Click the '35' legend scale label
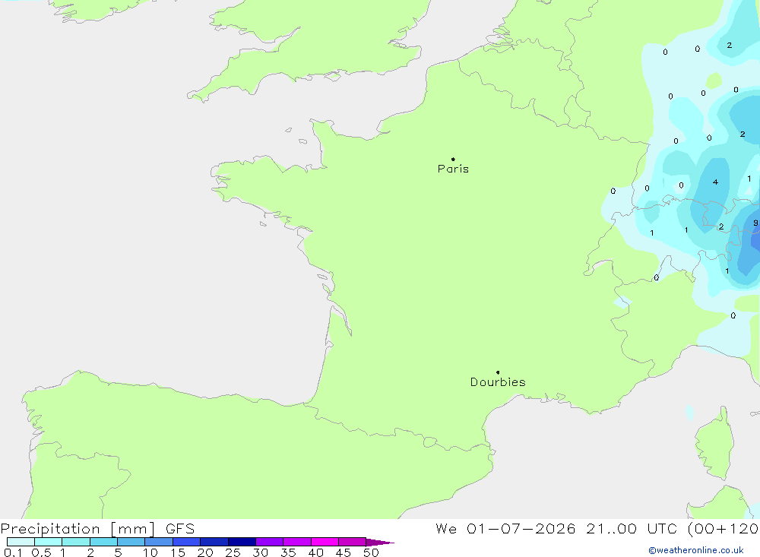The image size is (760, 557). click(288, 552)
